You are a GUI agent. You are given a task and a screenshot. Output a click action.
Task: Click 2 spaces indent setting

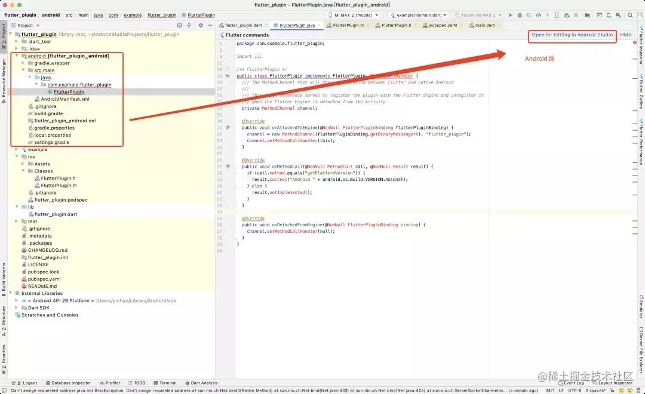[595, 390]
